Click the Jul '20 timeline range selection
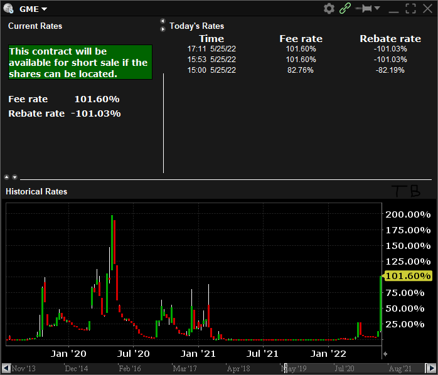Screen dimensions: 438x375 coord(345,368)
